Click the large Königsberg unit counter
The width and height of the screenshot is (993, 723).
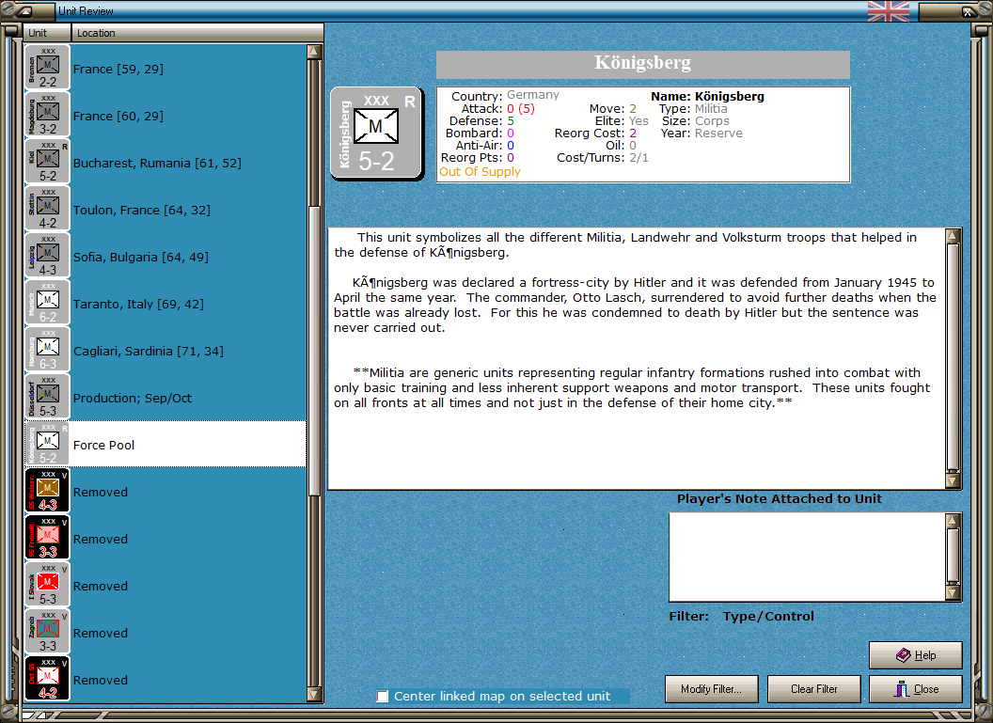377,134
